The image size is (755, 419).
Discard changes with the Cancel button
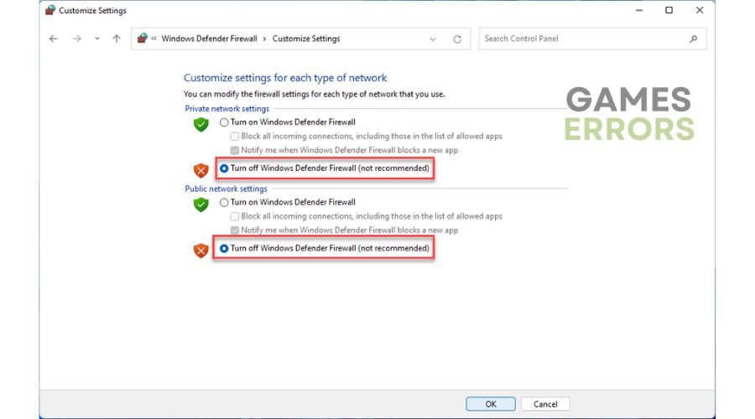point(545,404)
